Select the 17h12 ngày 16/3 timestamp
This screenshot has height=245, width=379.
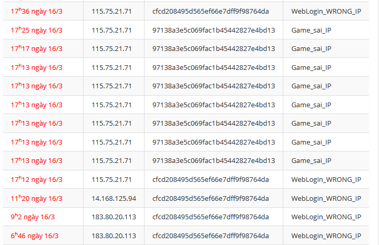(x=36, y=179)
